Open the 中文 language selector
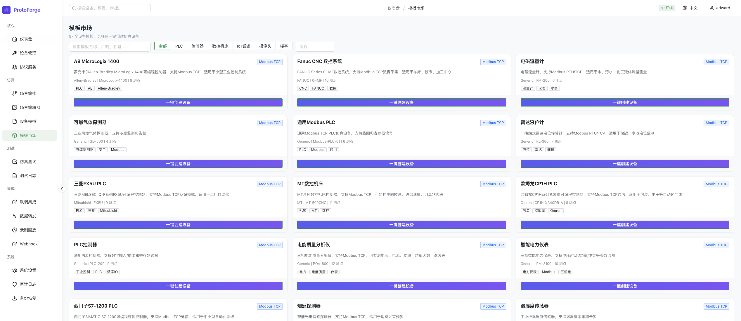Image resolution: width=741 pixels, height=321 pixels. tap(690, 8)
